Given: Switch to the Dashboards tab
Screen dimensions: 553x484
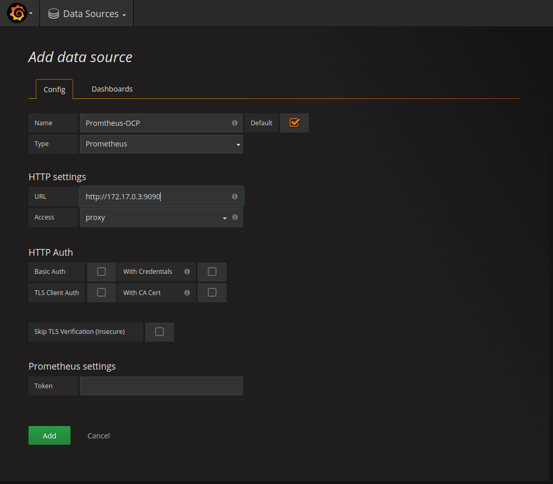Looking at the screenshot, I should pos(112,89).
